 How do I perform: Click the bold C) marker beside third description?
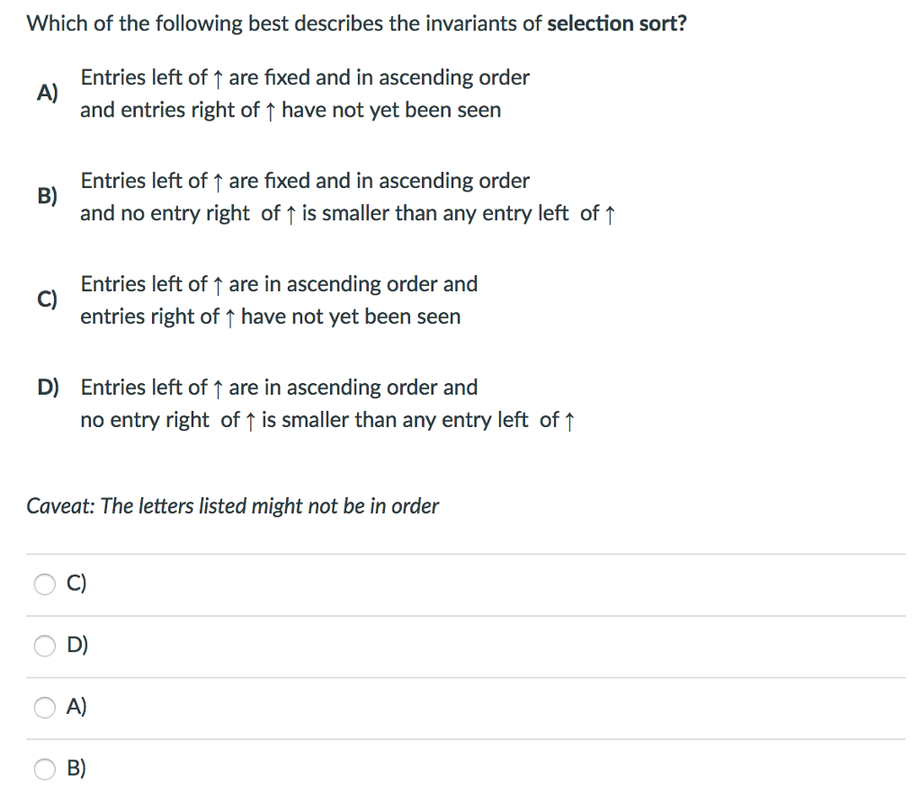tap(48, 299)
